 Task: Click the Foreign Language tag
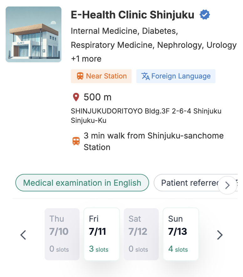(176, 76)
